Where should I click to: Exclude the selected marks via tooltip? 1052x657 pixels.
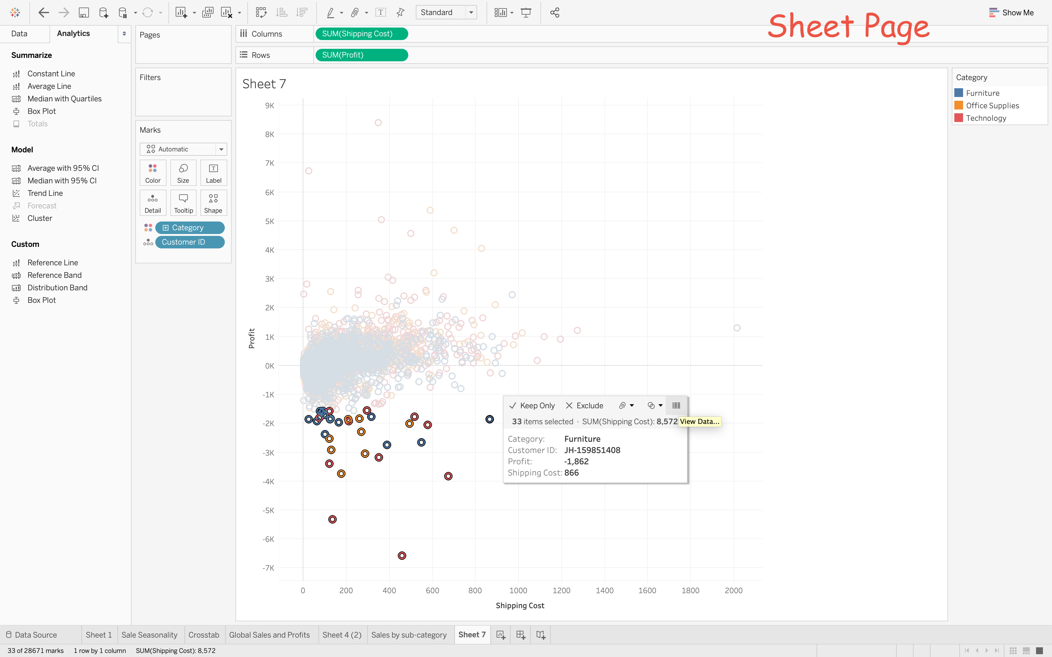point(584,405)
